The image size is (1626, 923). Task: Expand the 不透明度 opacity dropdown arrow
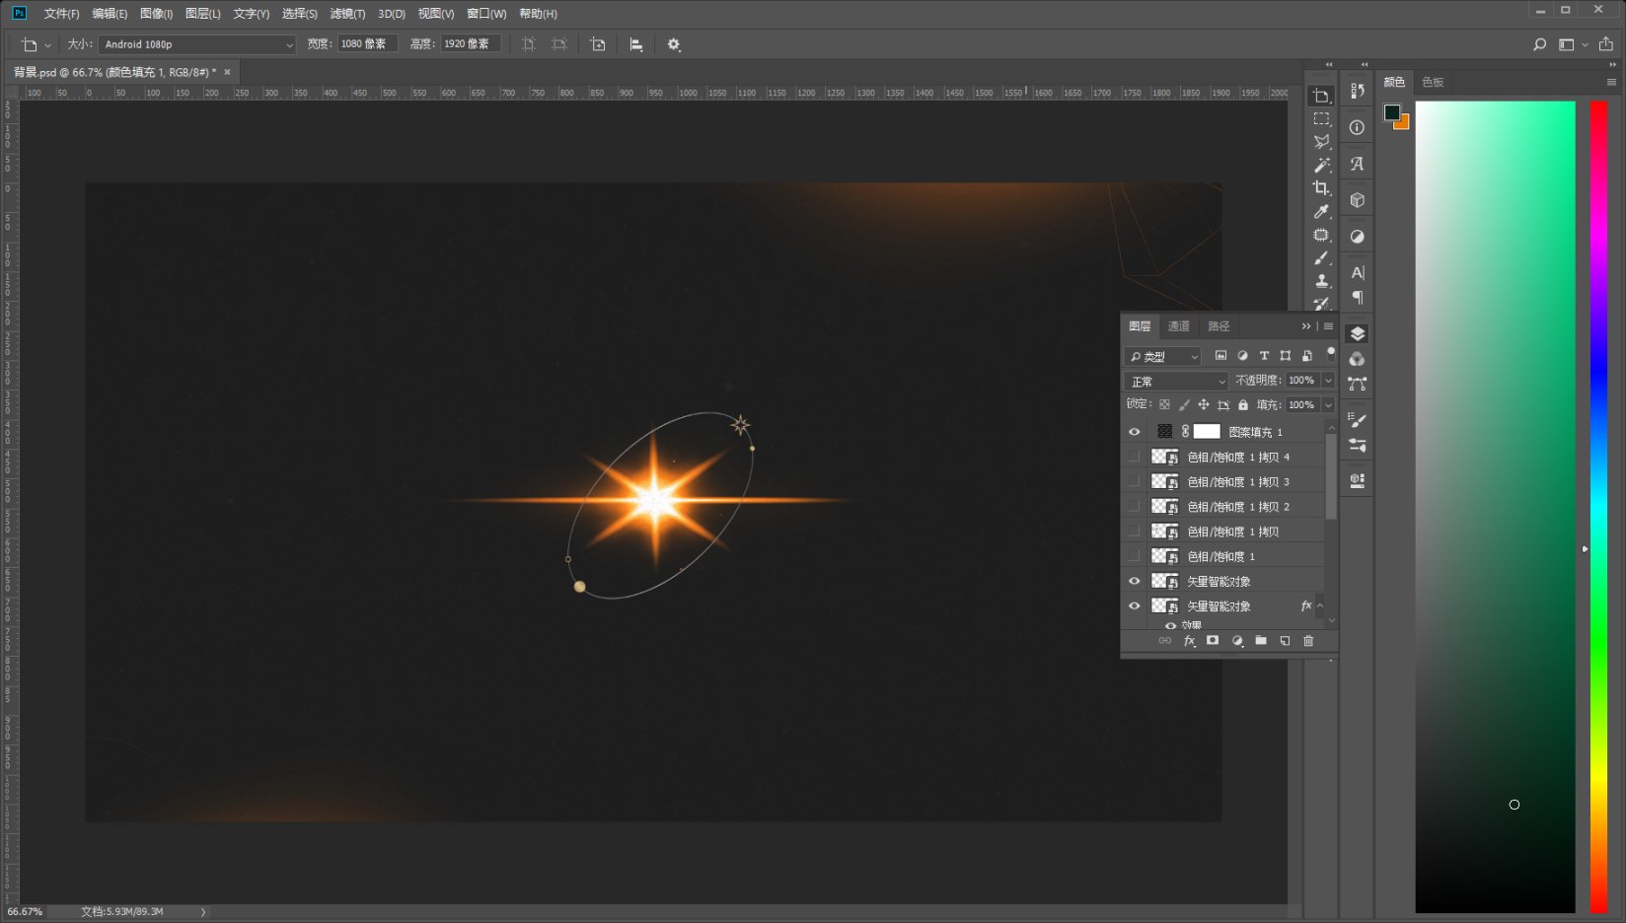tap(1328, 381)
